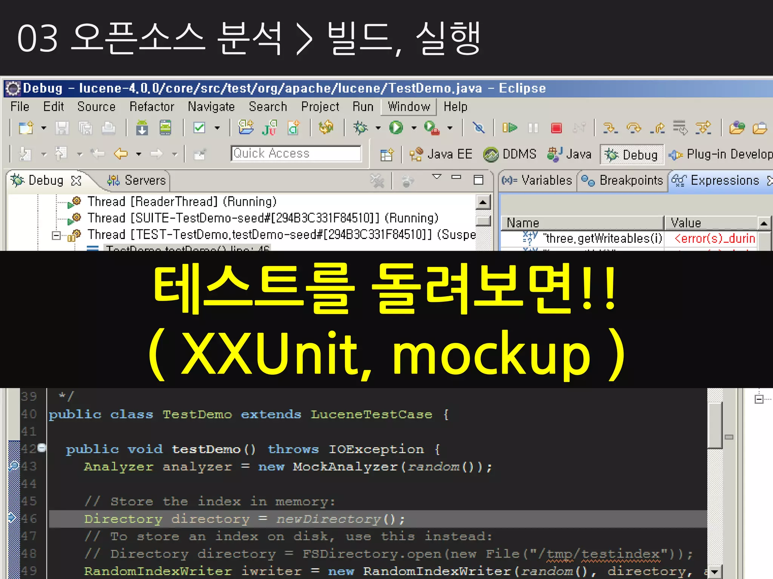Open the Debug view menu triangle

click(437, 176)
